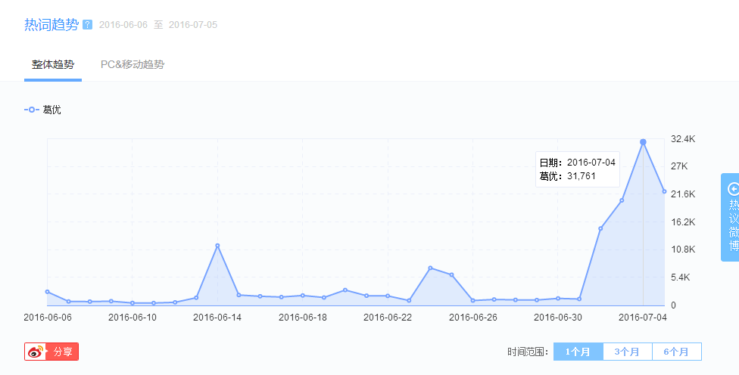Click the Weibo logo on the share button

36,352
